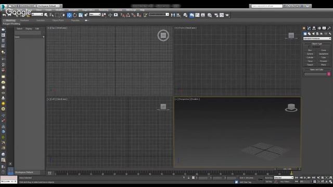Switch to the Modify command panel tab
Screen dimensions: 333x187
click(309, 28)
